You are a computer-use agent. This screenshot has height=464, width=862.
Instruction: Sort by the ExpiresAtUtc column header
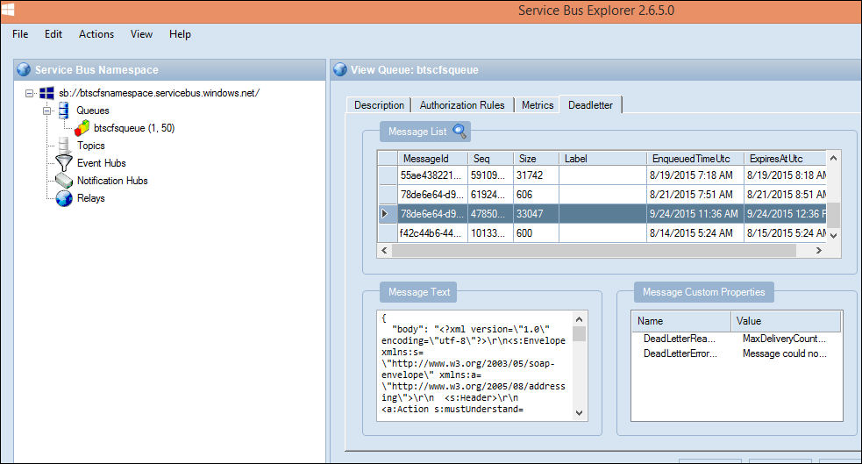[785, 159]
